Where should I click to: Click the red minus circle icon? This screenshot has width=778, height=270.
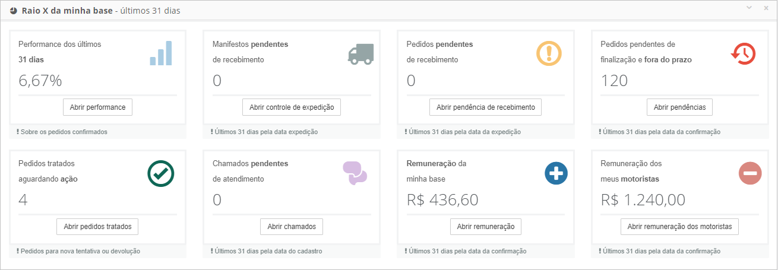[x=750, y=173]
